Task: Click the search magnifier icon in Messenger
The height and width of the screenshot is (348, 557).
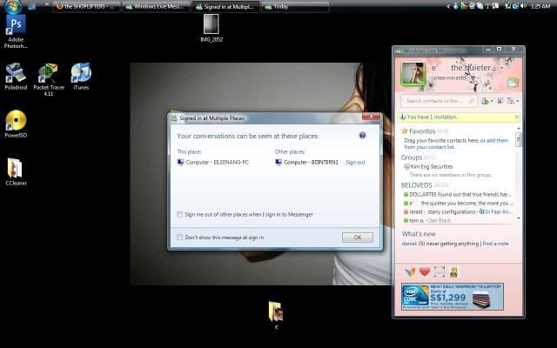Action: point(472,101)
